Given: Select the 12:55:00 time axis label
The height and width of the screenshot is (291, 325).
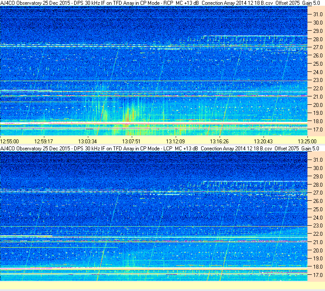Looking at the screenshot, I should point(10,142).
